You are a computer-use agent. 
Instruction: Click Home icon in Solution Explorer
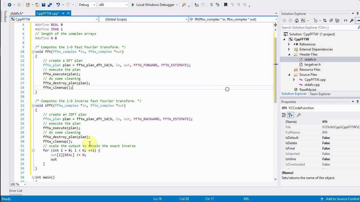coord(297,20)
